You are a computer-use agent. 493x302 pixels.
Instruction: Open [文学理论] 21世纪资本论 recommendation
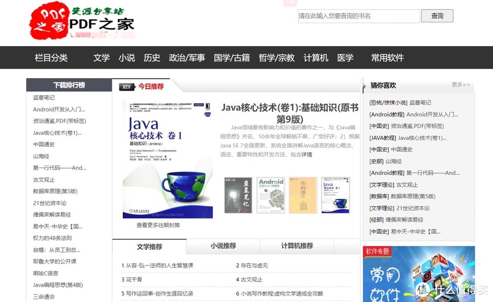(x=399, y=208)
